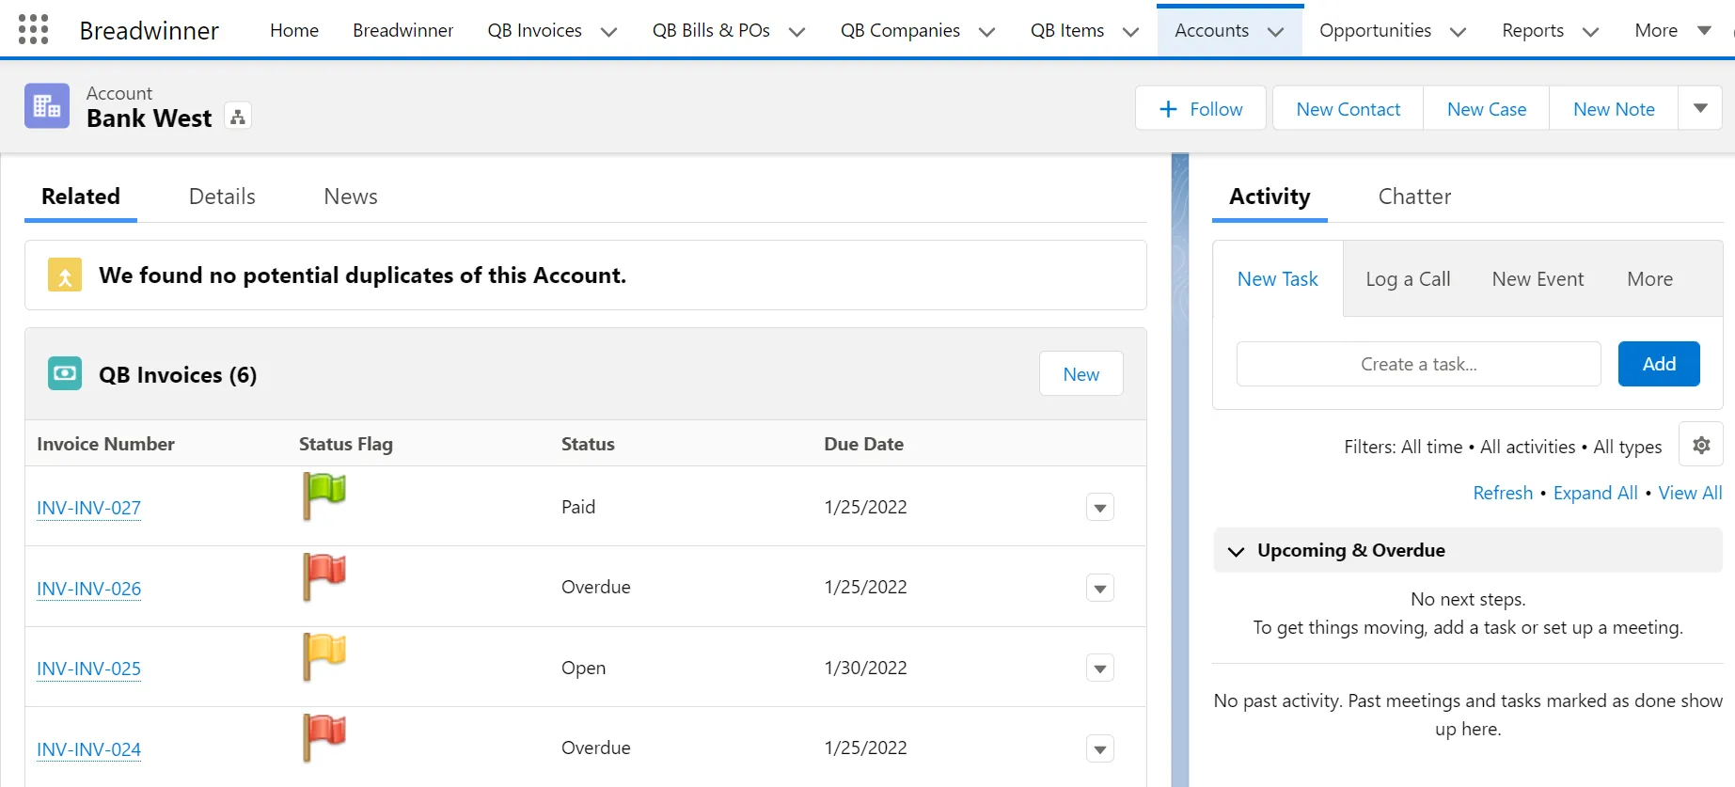
Task: Switch to the News tab
Action: pos(351,197)
